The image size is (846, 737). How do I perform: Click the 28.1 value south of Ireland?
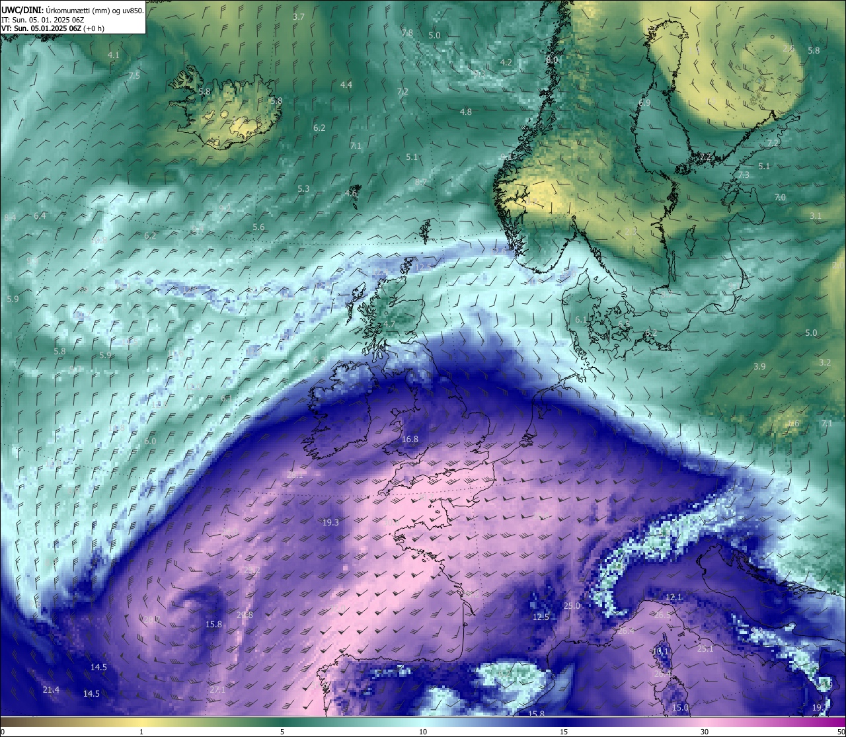[295, 475]
